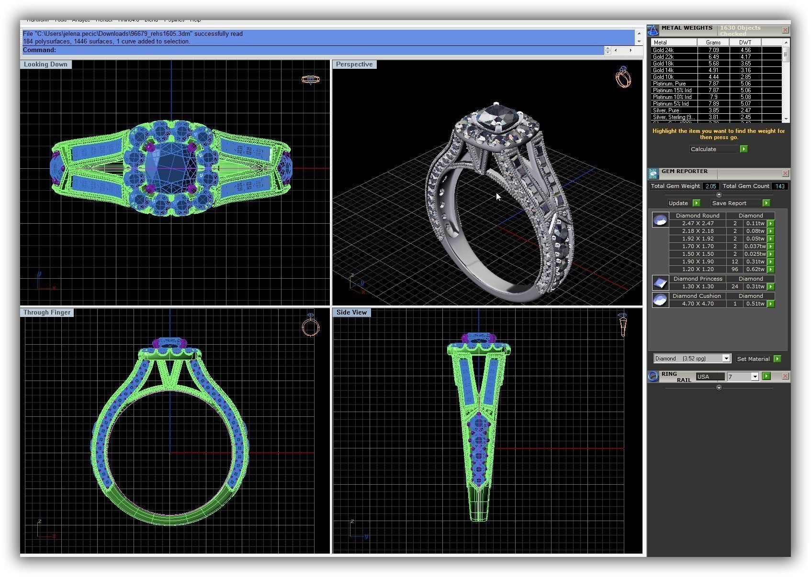Click the green arrow next to Save Report
Screen dimensions: 811x577
(x=766, y=203)
